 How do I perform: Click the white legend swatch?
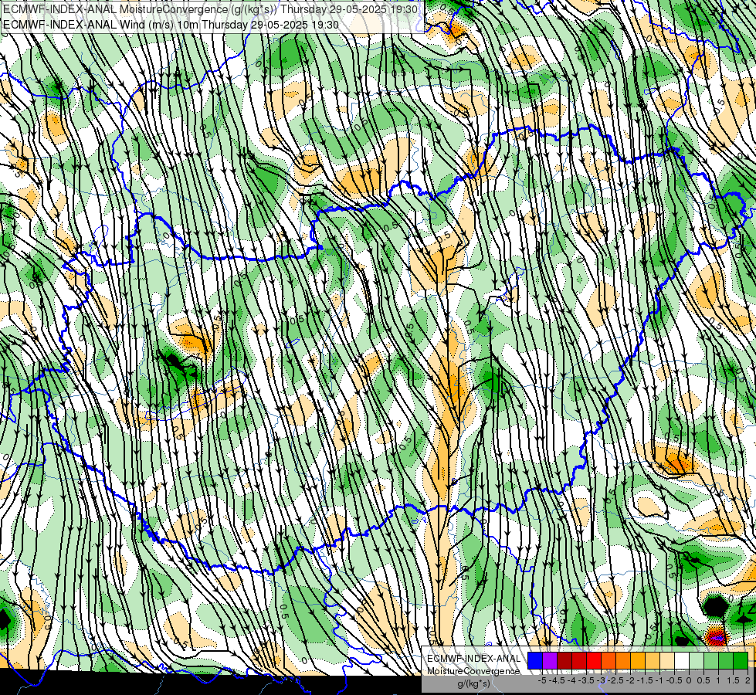click(682, 661)
